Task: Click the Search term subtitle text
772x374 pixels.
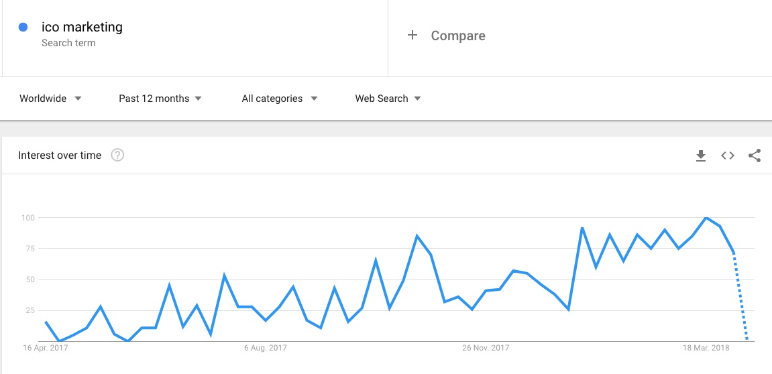Action: pyautogui.click(x=68, y=43)
